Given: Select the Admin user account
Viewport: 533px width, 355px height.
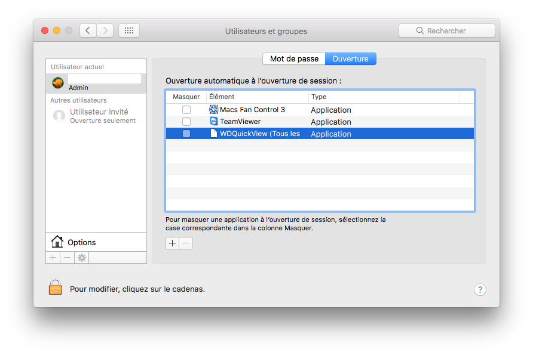Looking at the screenshot, I should [96, 83].
